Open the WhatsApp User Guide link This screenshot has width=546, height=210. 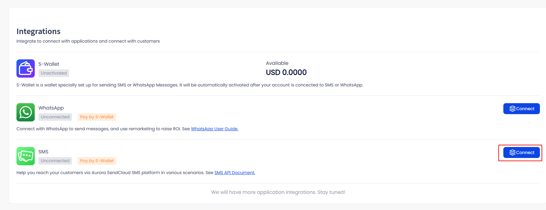click(x=214, y=129)
